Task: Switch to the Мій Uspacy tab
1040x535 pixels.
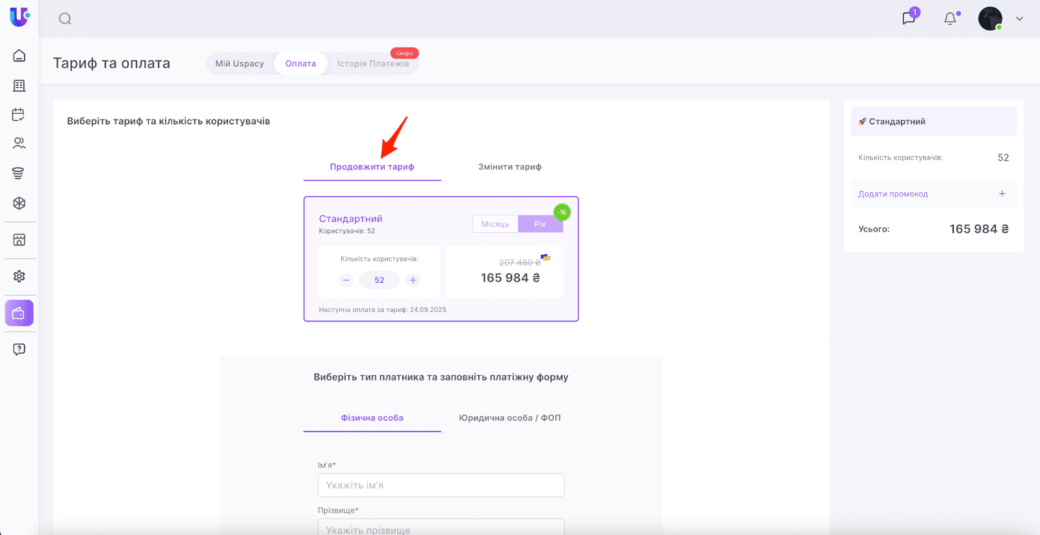Action: 240,64
